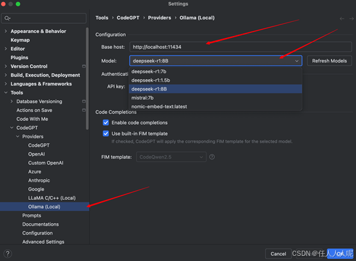Expand the Editor settings section
Viewport: 356px width, 261px height.
pyautogui.click(x=6, y=49)
